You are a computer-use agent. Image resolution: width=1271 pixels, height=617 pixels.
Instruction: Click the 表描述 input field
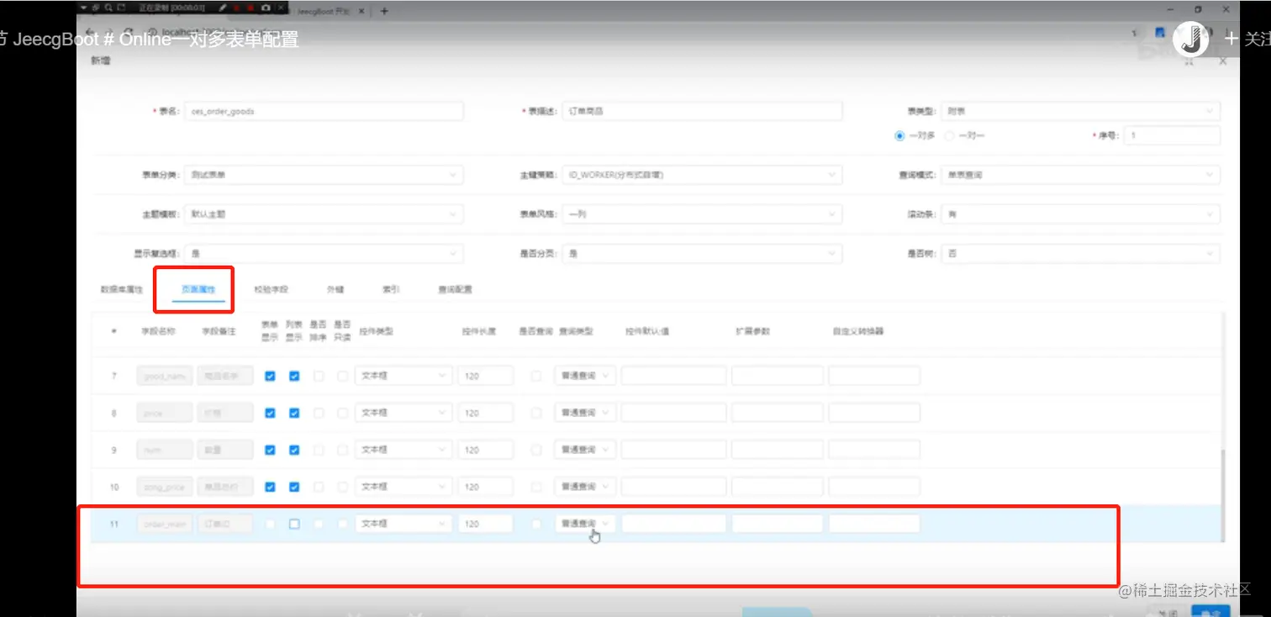(701, 111)
